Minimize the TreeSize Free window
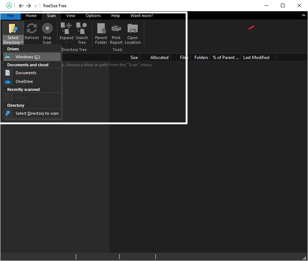 click(266, 5)
